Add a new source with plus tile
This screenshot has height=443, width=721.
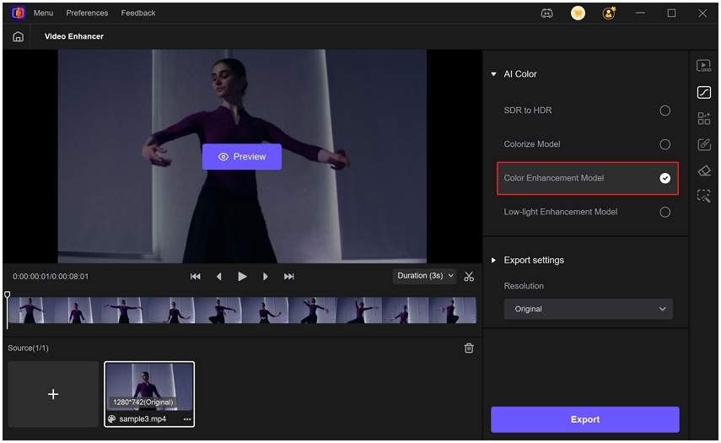click(x=53, y=394)
